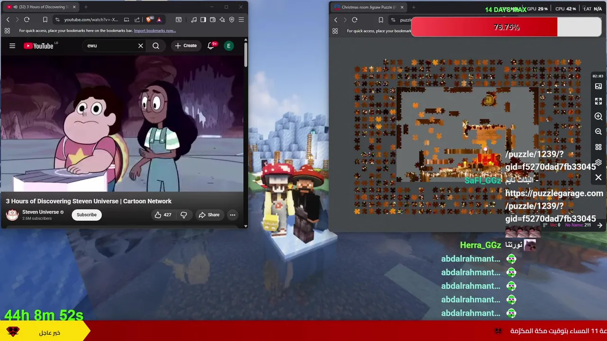Open the Steven Universe channel name link
This screenshot has width=607, height=341.
[x=41, y=212]
